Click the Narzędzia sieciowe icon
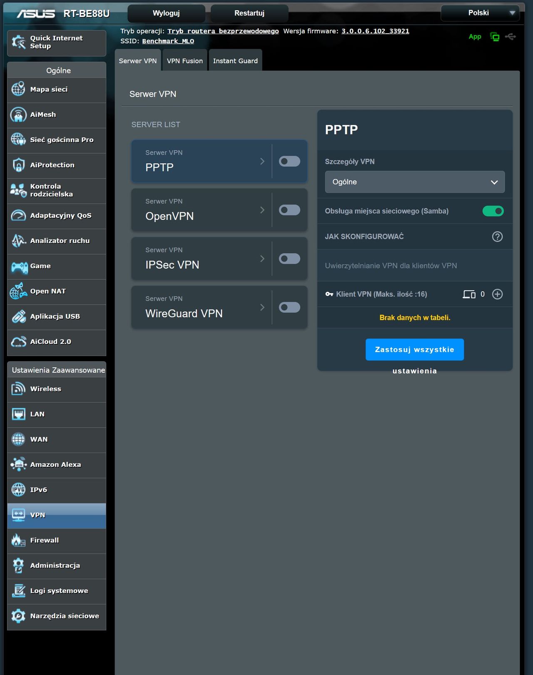 18,616
